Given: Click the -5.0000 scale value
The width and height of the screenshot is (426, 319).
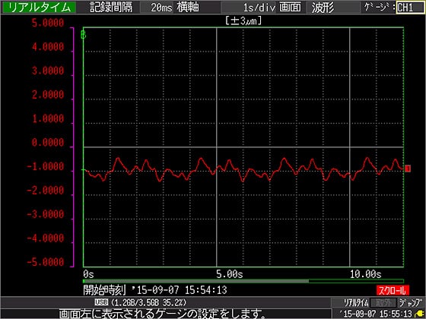Looking at the screenshot, I should pyautogui.click(x=46, y=262).
